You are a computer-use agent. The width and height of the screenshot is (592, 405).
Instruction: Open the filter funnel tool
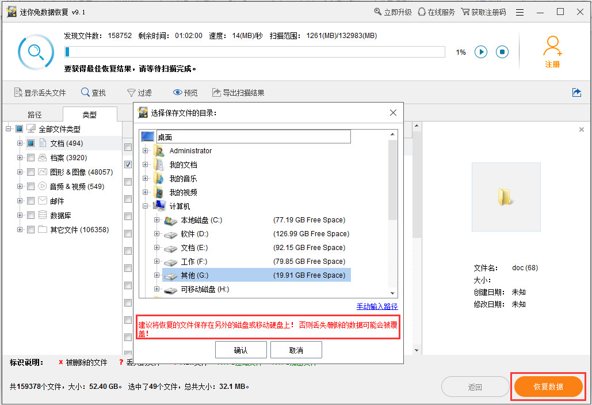click(131, 93)
